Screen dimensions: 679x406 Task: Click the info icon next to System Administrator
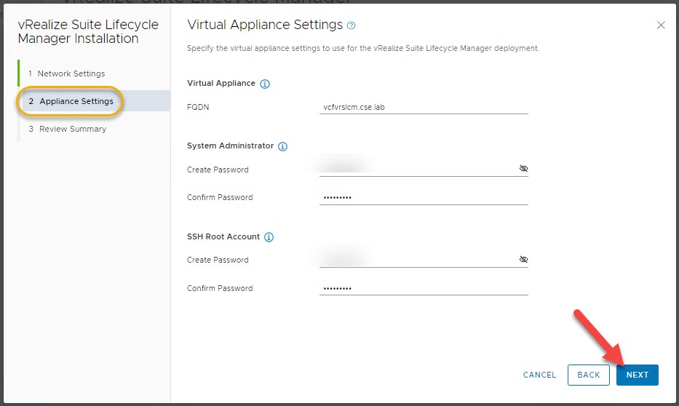283,146
